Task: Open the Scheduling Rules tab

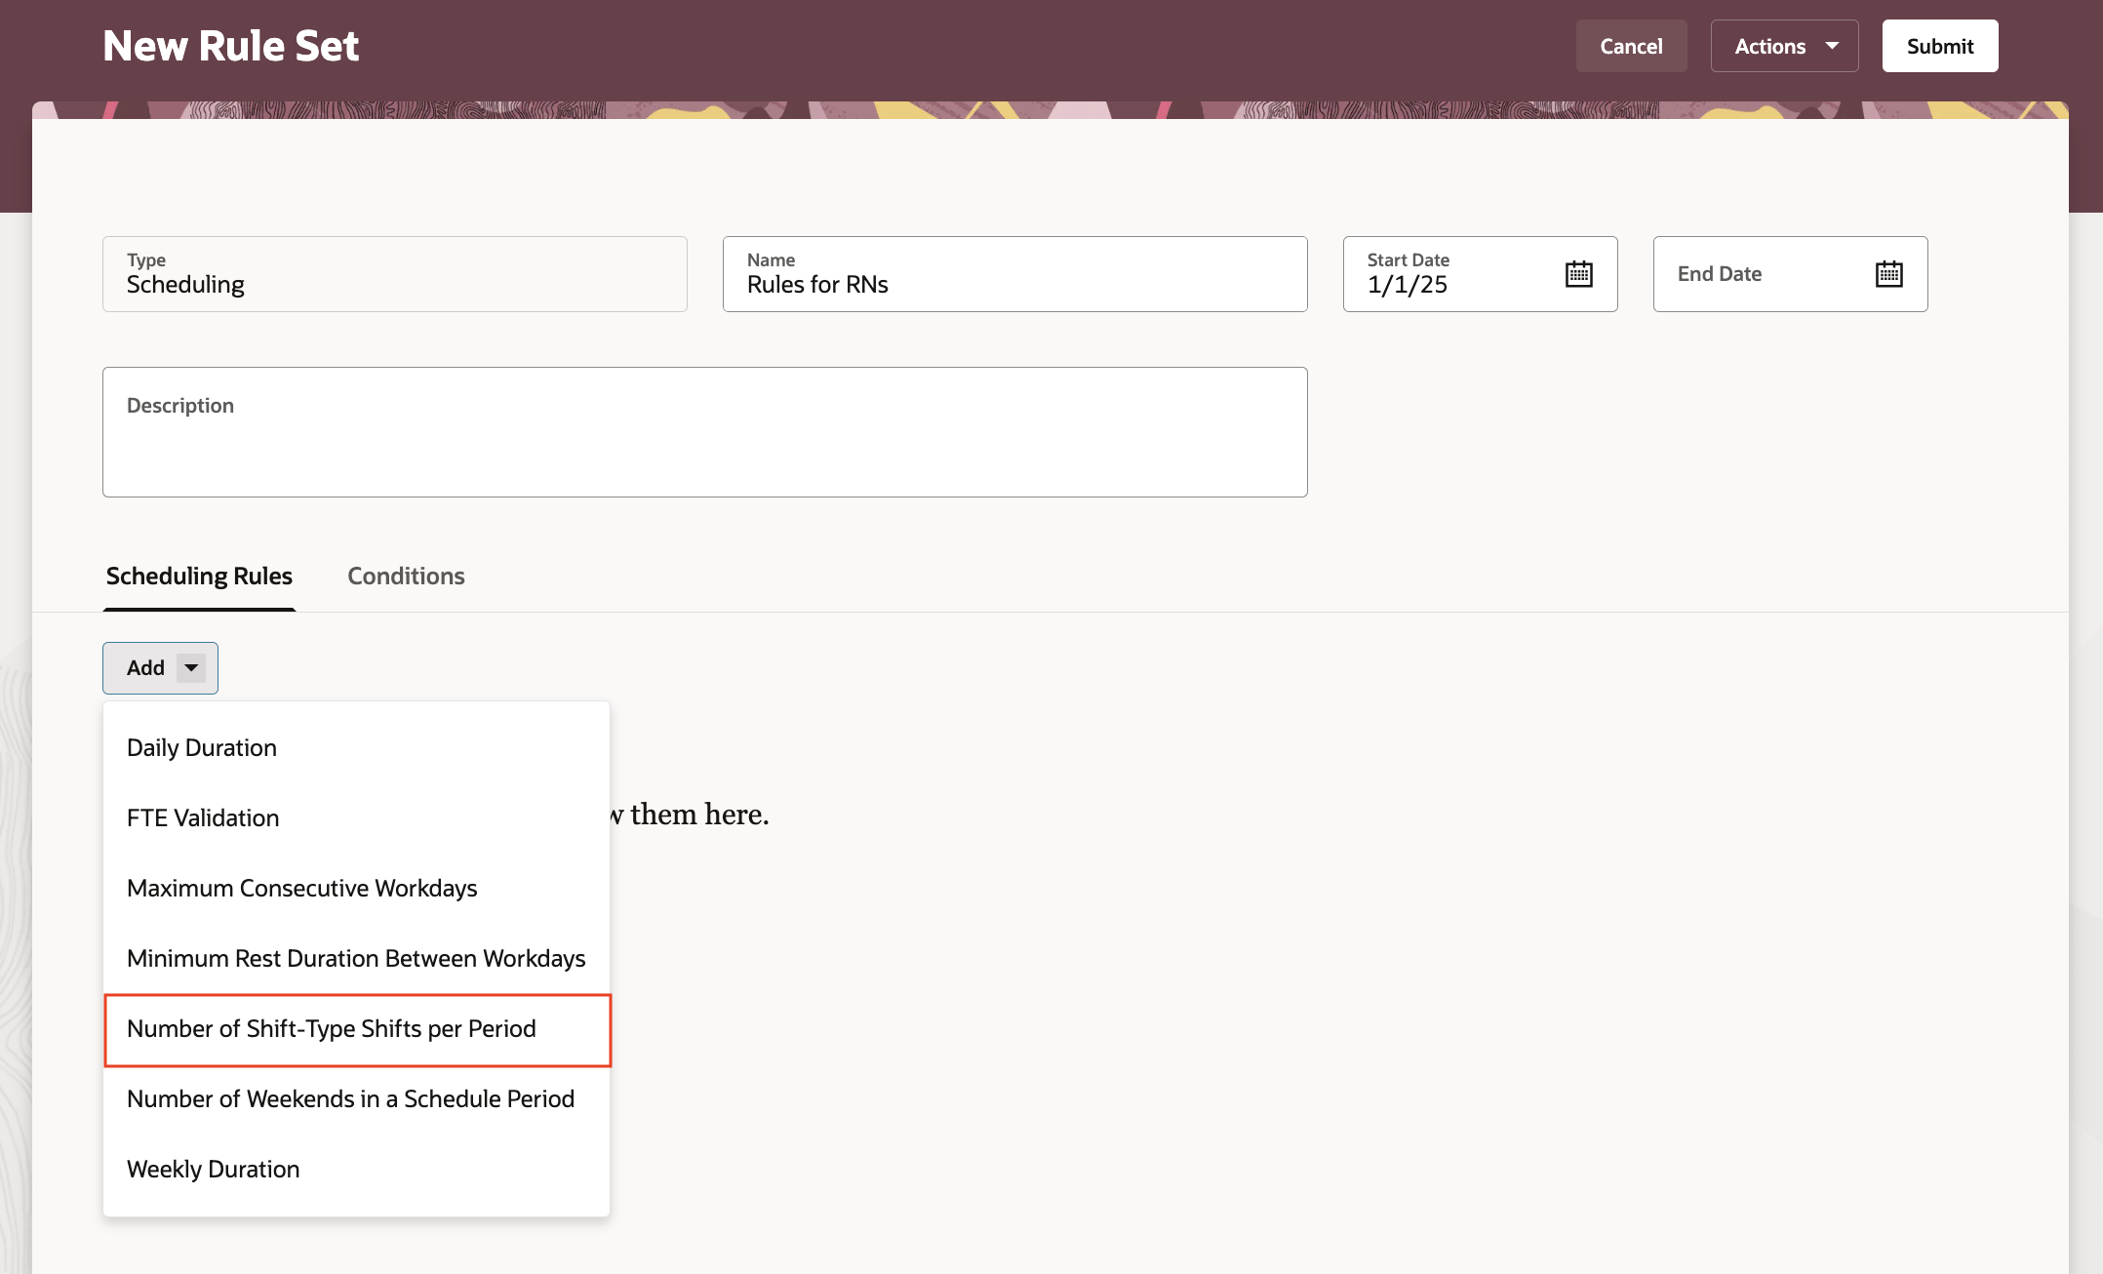Action: tap(199, 576)
